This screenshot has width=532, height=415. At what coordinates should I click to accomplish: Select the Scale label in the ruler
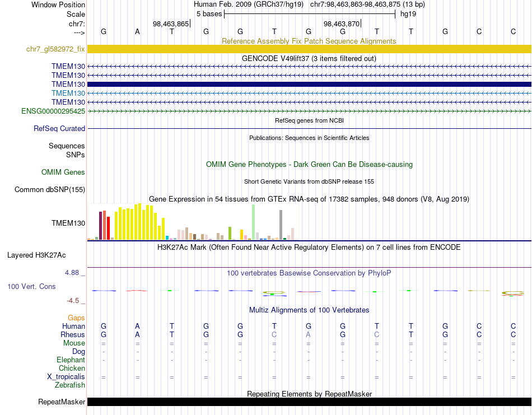[76, 14]
